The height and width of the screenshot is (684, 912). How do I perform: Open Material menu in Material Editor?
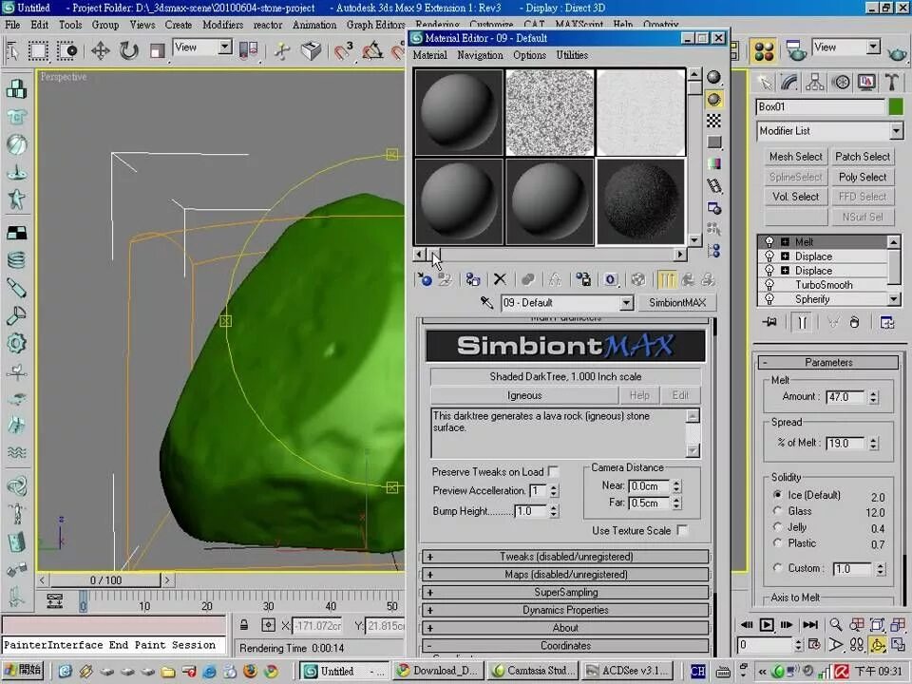coord(429,55)
